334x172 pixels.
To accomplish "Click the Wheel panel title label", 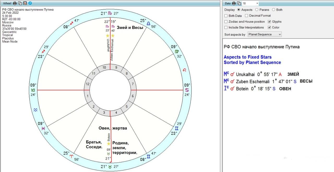I will [x=7, y=3].
